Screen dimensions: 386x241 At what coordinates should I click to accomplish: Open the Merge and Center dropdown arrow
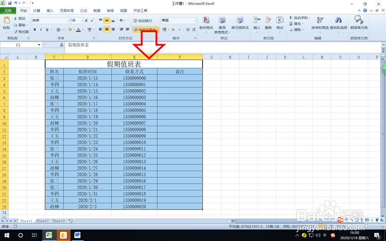pos(158,29)
